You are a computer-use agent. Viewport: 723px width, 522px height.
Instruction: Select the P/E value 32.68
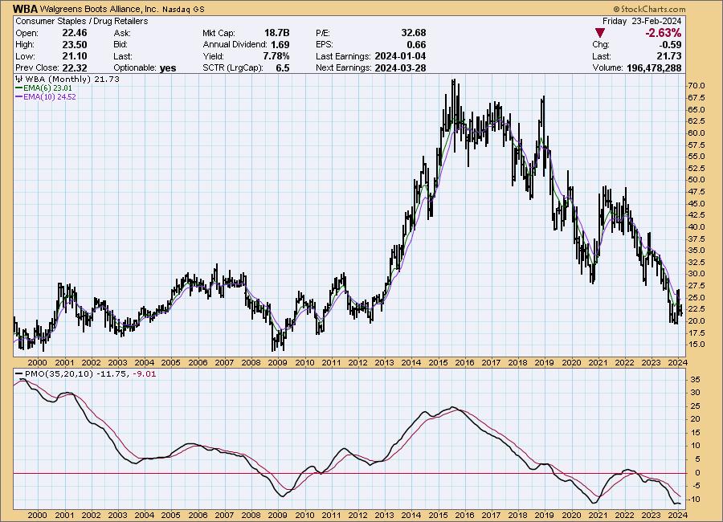pyautogui.click(x=414, y=33)
